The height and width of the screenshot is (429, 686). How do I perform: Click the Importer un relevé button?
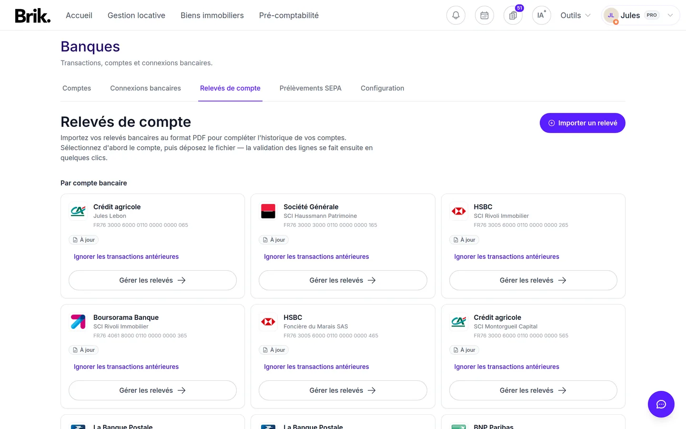click(582, 123)
